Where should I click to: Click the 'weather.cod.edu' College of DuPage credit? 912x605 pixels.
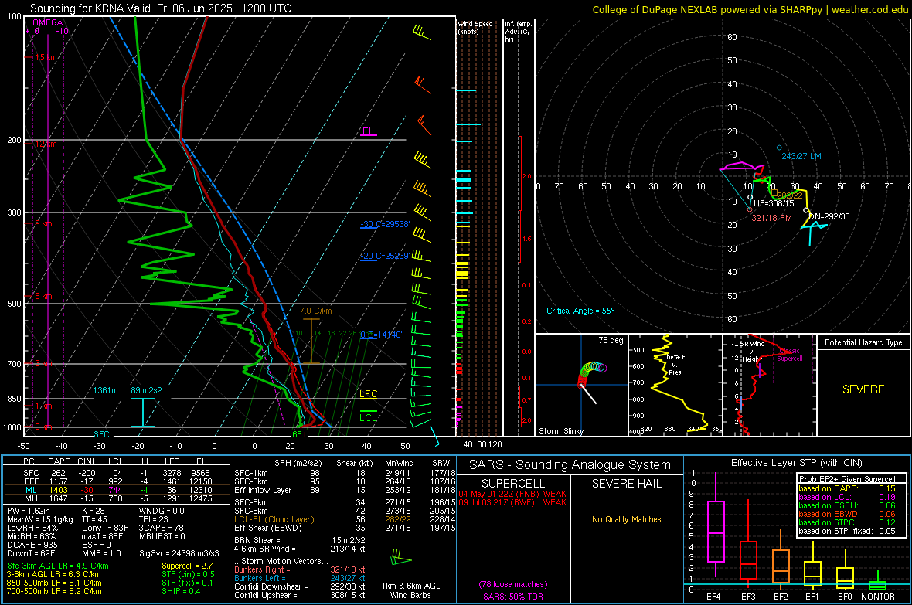pos(869,9)
